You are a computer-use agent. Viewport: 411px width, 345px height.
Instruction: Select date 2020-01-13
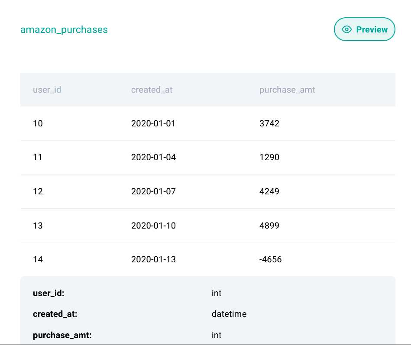(153, 259)
